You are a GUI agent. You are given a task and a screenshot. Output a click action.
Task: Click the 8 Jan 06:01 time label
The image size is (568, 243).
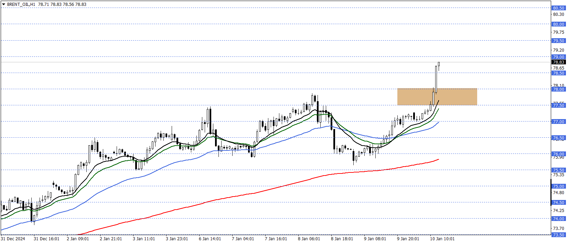[309, 239]
